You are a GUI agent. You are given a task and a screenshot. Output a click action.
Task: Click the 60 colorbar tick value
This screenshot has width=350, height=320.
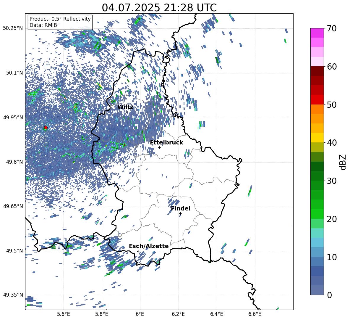pyautogui.click(x=332, y=67)
